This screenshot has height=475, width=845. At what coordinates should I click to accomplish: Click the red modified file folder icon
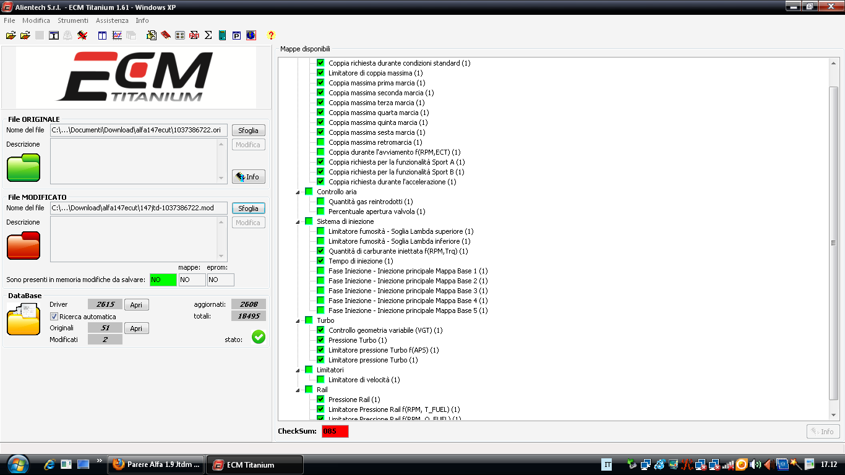click(24, 246)
